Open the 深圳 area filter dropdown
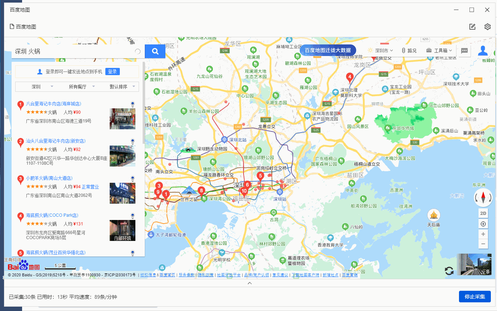The width and height of the screenshot is (497, 311). pyautogui.click(x=36, y=87)
